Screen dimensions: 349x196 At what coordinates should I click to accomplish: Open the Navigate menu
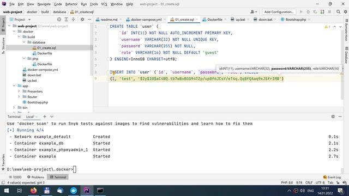click(44, 4)
